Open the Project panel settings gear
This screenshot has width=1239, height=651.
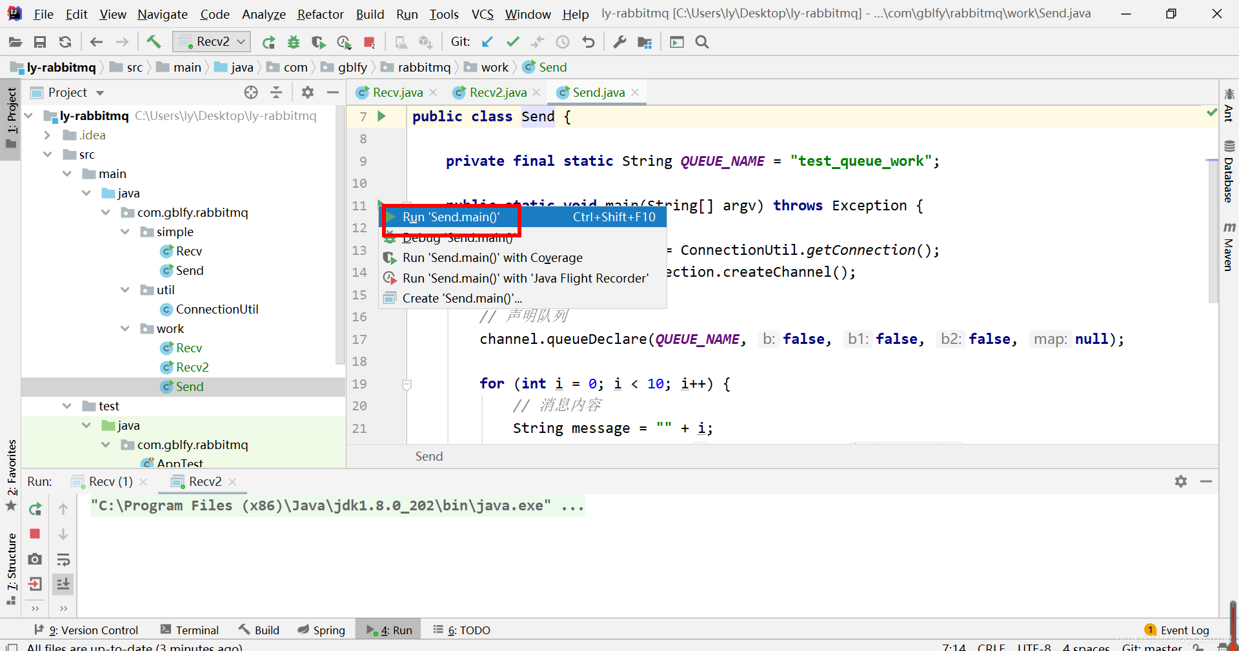(308, 93)
